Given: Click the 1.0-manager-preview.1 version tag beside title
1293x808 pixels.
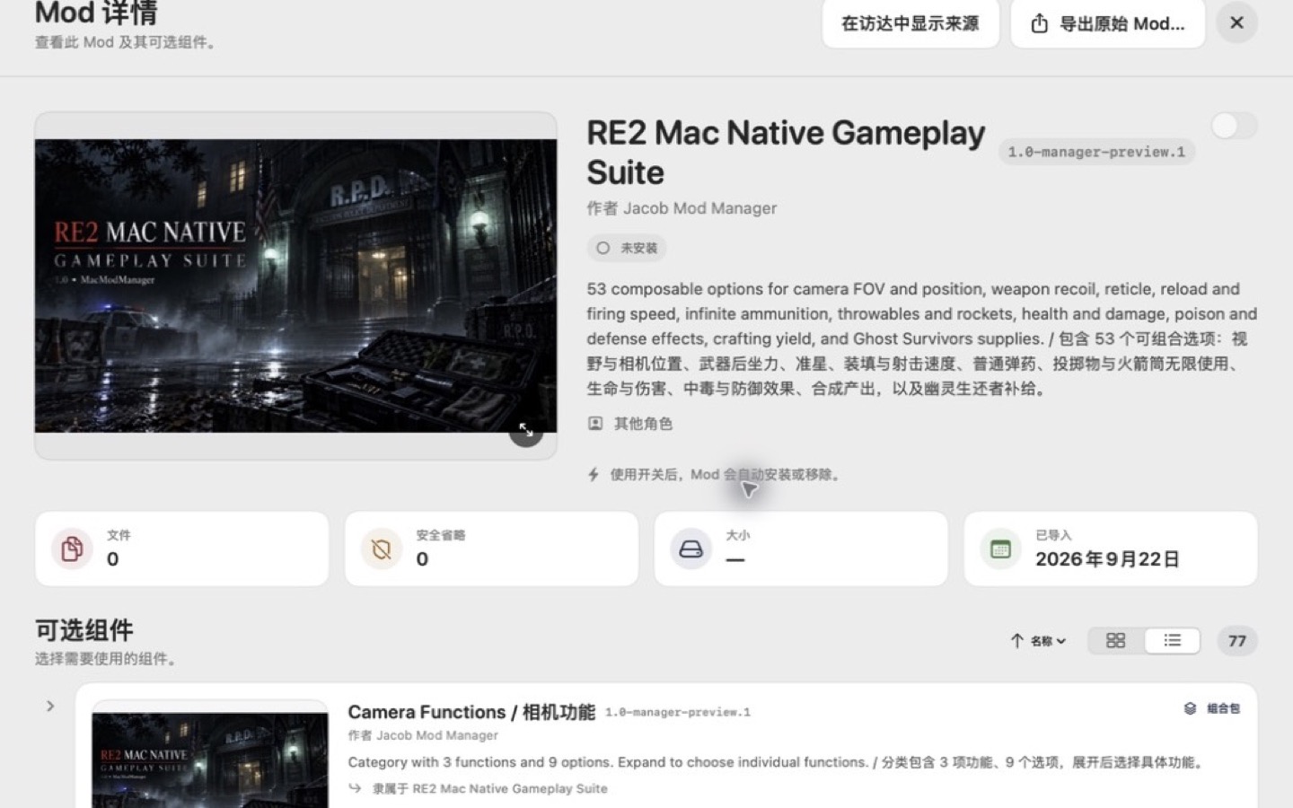Looking at the screenshot, I should pyautogui.click(x=1096, y=152).
